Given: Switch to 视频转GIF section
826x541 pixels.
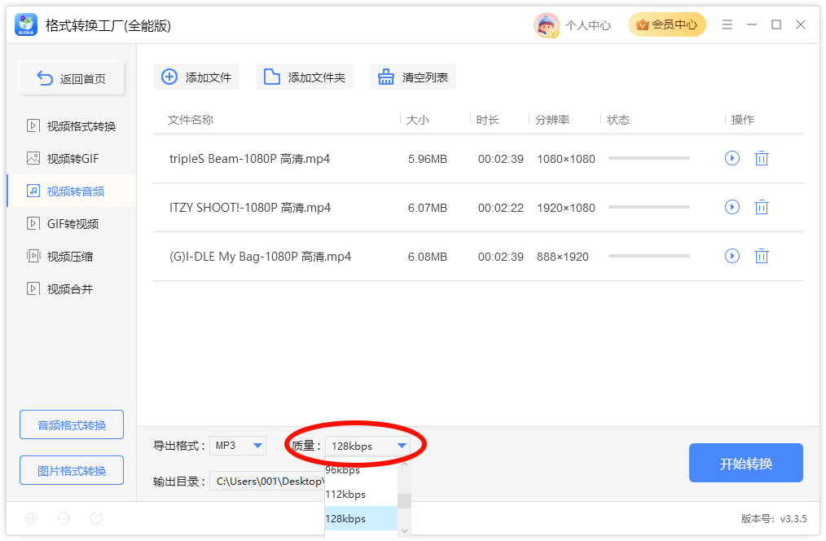Looking at the screenshot, I should pyautogui.click(x=72, y=159).
